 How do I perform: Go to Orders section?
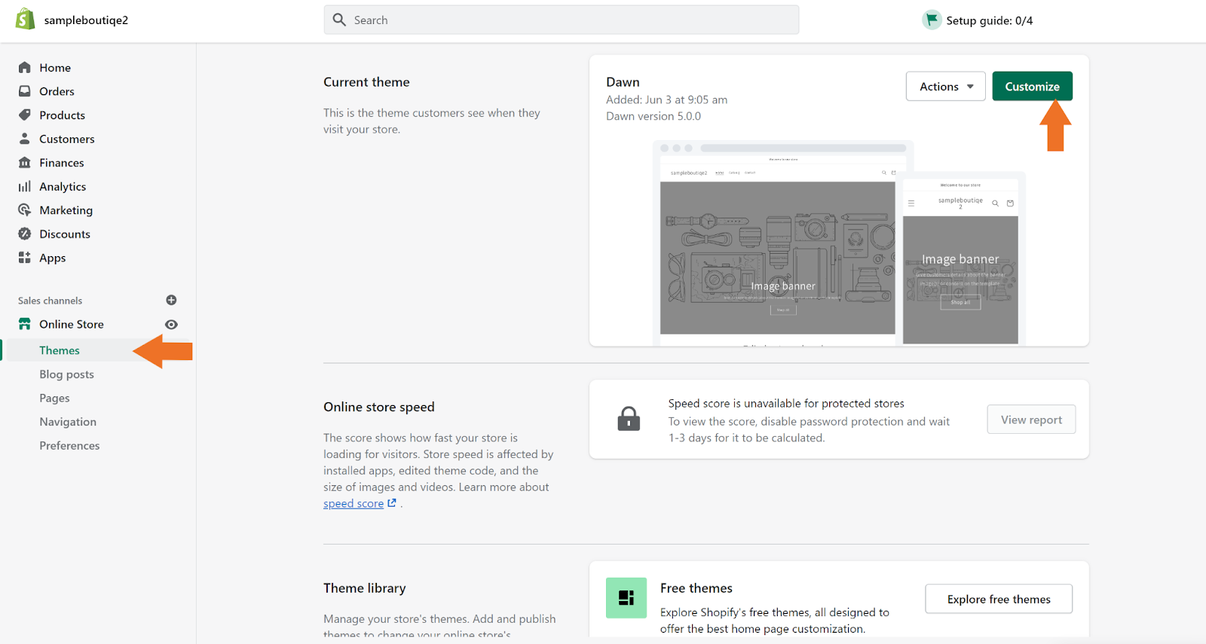click(57, 91)
